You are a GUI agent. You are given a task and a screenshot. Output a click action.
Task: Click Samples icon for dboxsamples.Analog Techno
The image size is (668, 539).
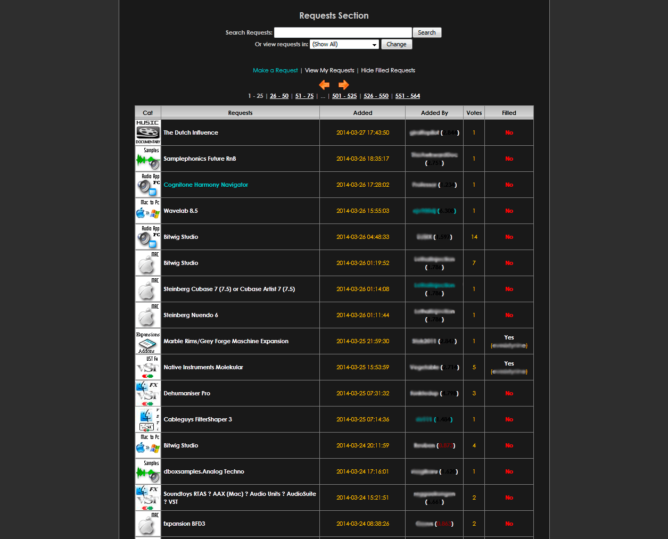coord(148,471)
